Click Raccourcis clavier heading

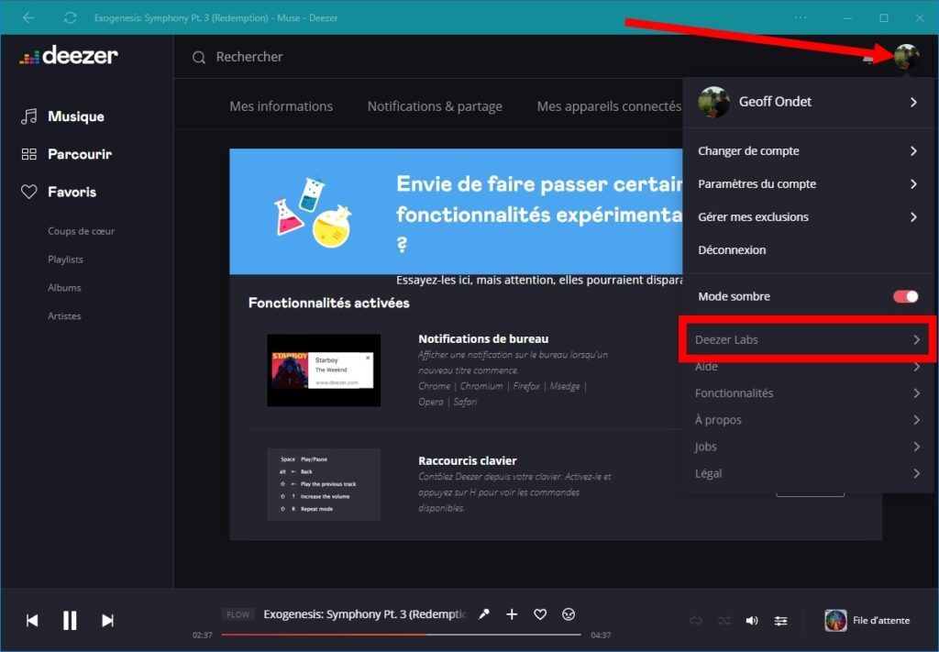pos(467,461)
